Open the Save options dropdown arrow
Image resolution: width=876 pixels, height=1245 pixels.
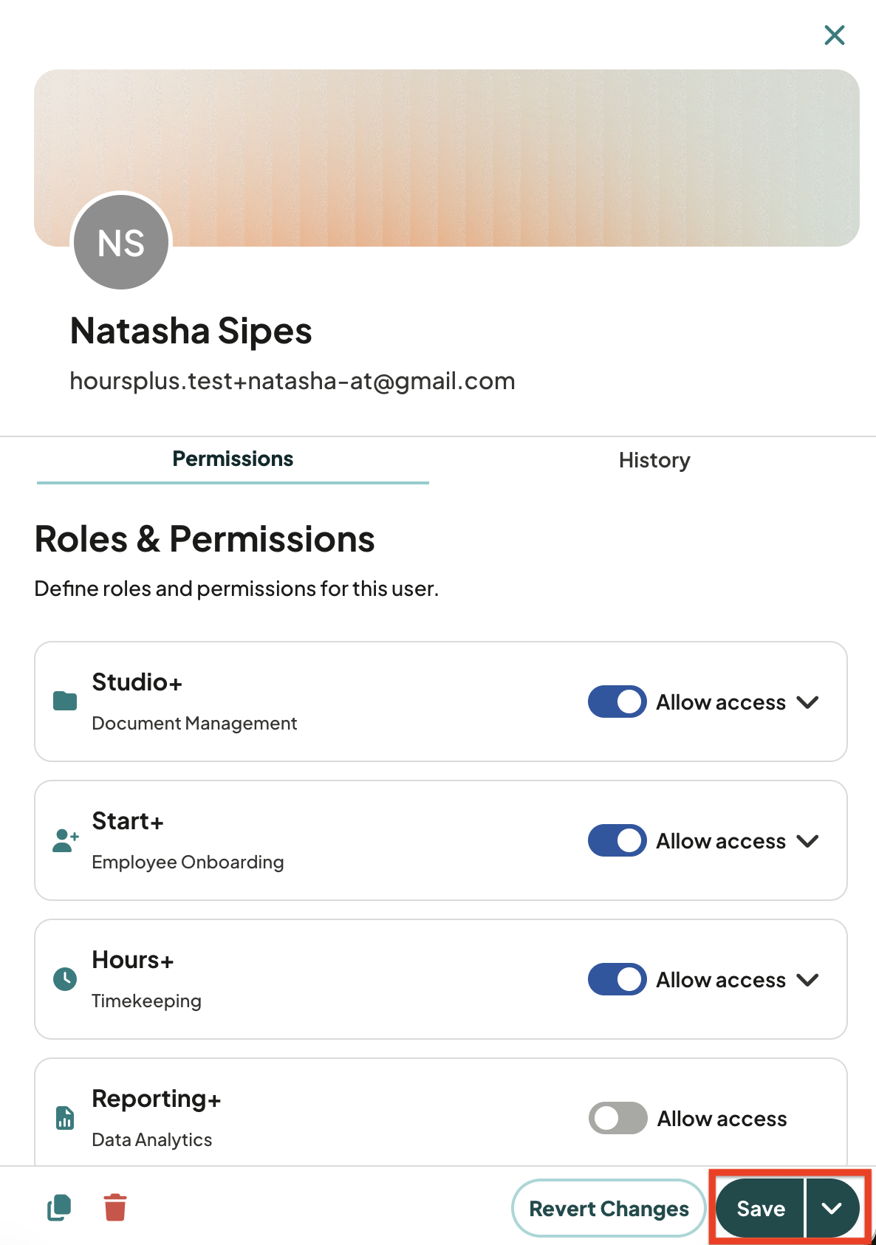coord(832,1208)
